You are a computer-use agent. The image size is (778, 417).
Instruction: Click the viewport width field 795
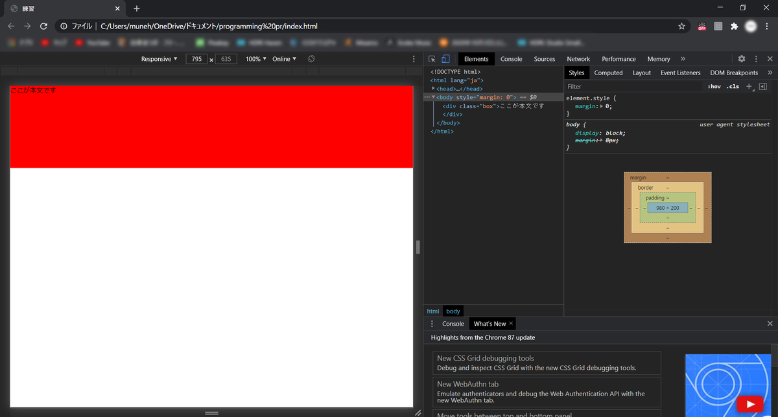tap(196, 59)
